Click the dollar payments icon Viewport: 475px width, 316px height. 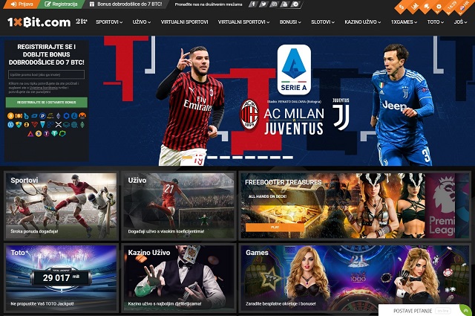coord(402,7)
